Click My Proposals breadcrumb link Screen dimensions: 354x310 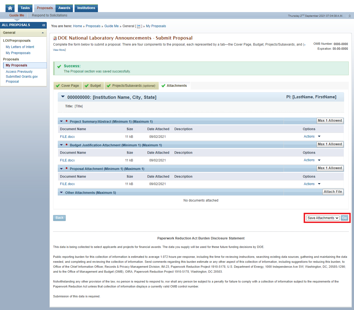(x=156, y=26)
